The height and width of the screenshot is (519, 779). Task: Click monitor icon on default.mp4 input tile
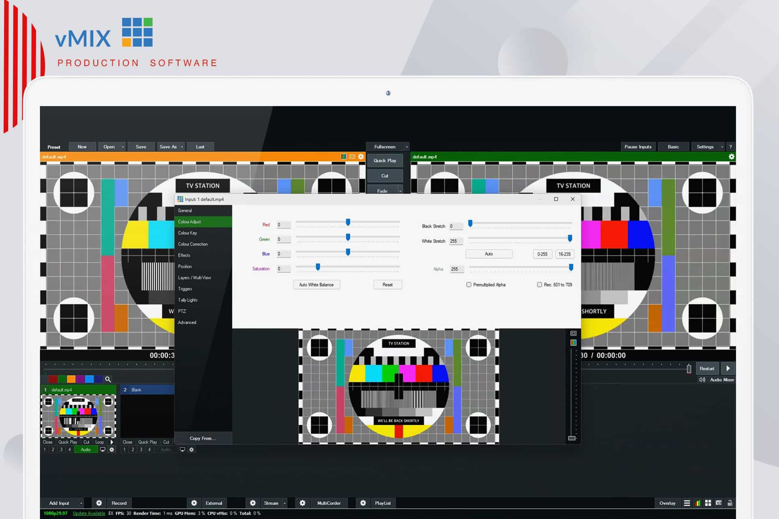[103, 449]
